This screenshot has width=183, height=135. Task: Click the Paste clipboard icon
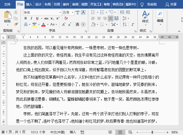(x=8, y=15)
